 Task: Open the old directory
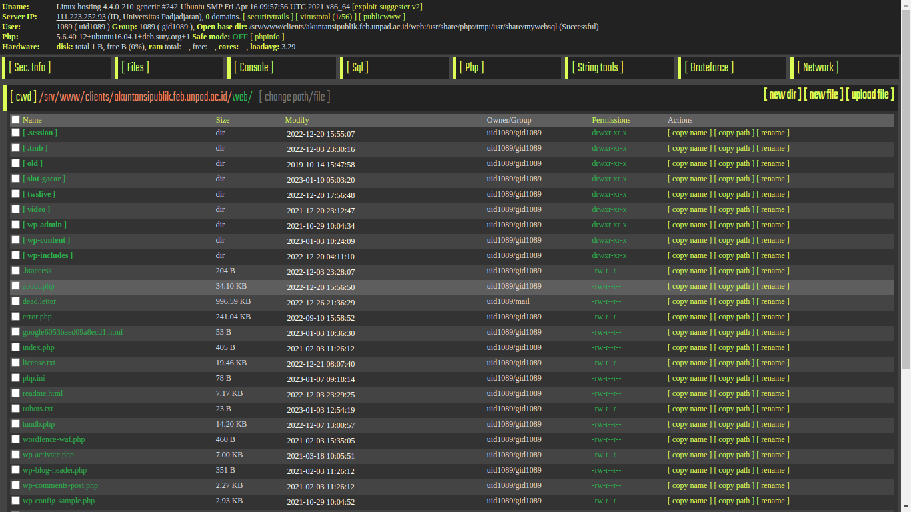tap(33, 163)
